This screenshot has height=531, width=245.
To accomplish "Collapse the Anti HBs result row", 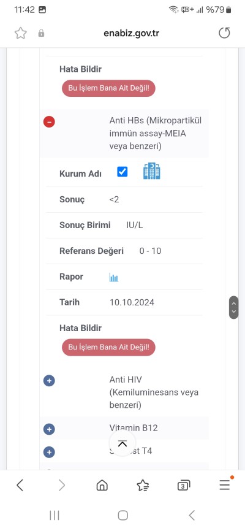I will pos(49,121).
